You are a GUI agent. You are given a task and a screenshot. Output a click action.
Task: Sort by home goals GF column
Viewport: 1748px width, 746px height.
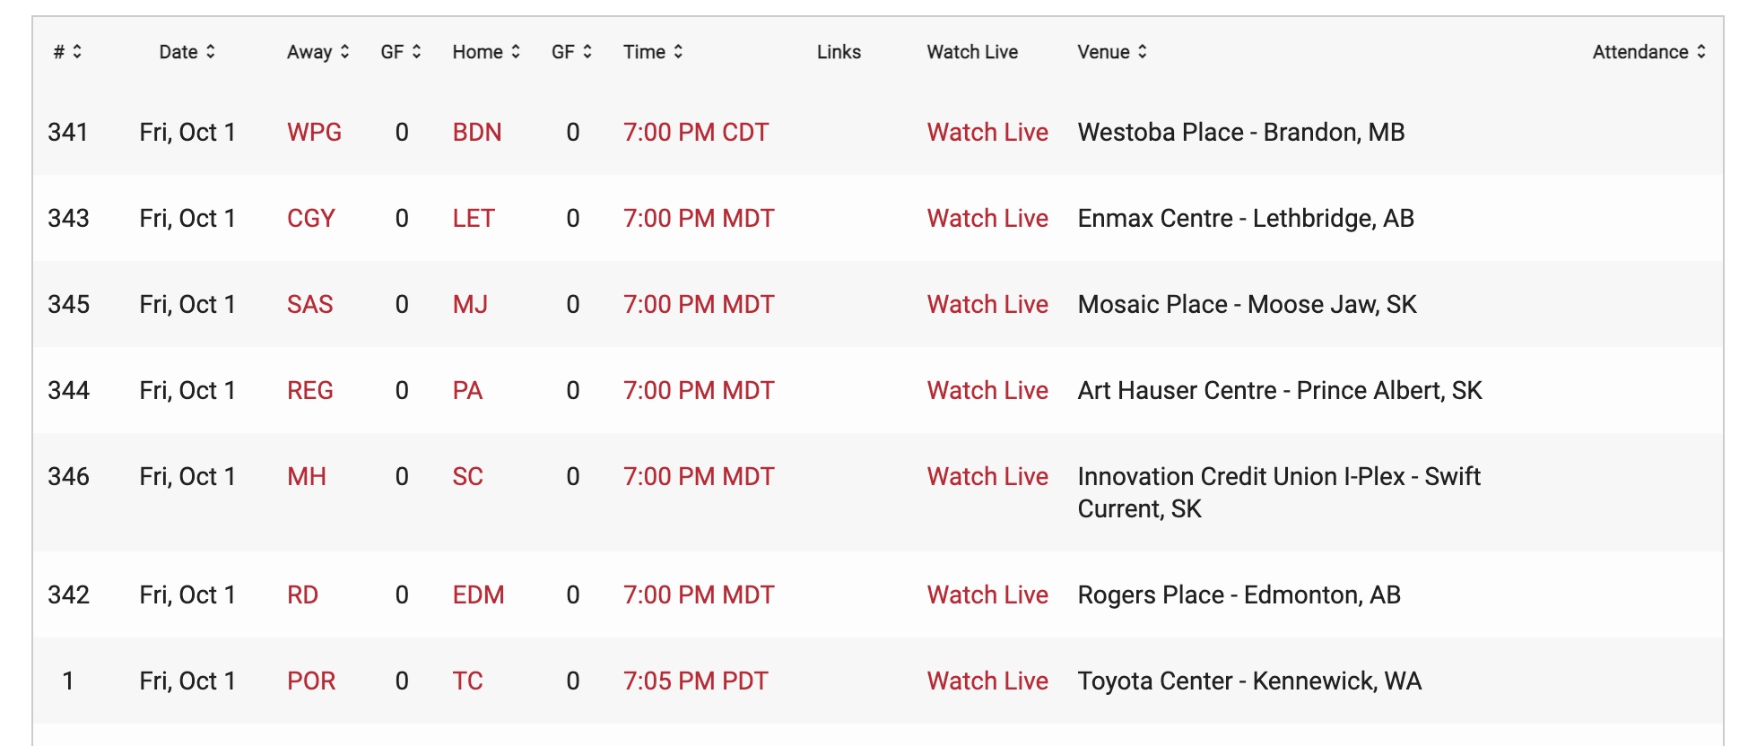571,52
